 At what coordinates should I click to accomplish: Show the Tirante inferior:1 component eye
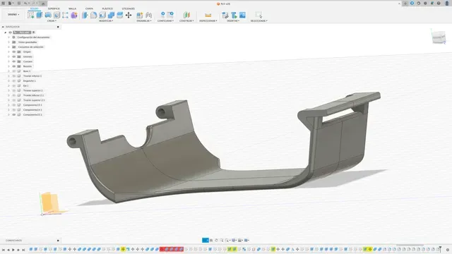pos(14,76)
